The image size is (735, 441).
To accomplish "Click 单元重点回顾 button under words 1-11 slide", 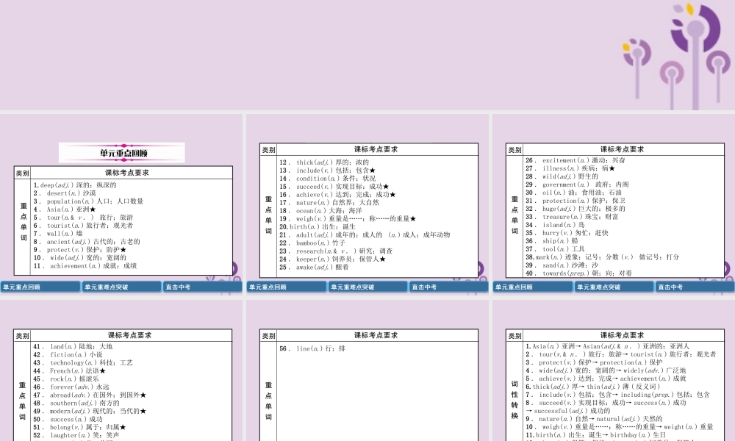I will click(x=40, y=287).
